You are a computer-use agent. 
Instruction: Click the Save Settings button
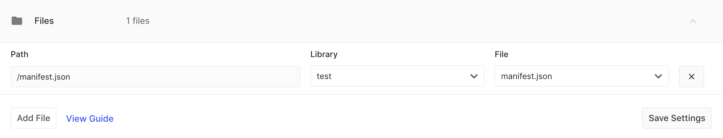click(x=677, y=118)
